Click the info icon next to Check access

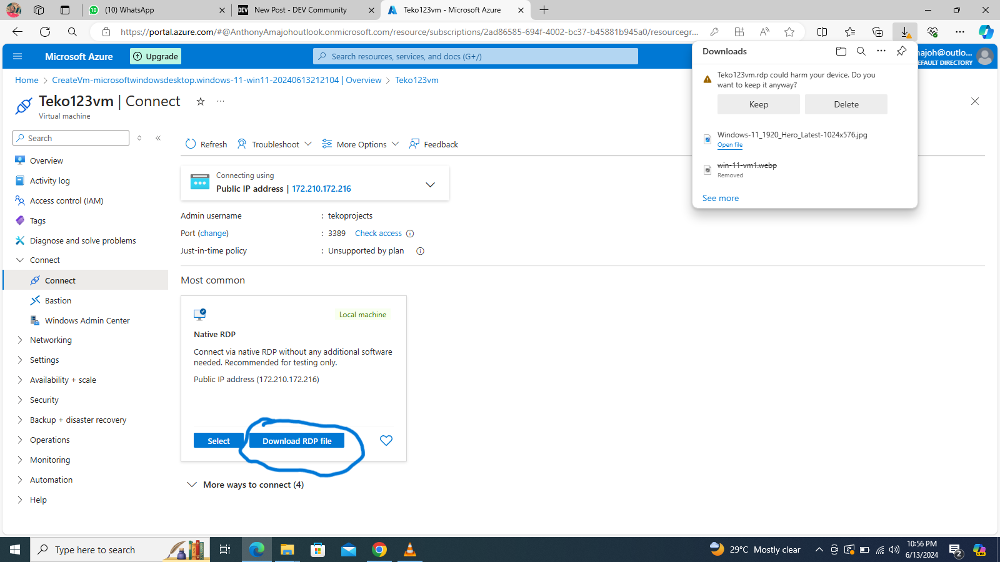click(x=410, y=234)
